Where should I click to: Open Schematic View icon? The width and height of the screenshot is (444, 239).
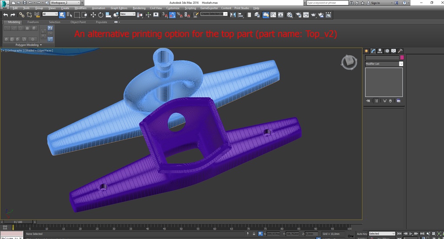[281, 15]
